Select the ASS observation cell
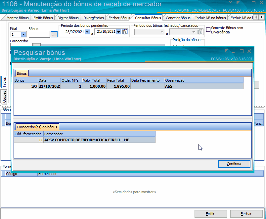This screenshot has width=266, height=219. click(204, 86)
